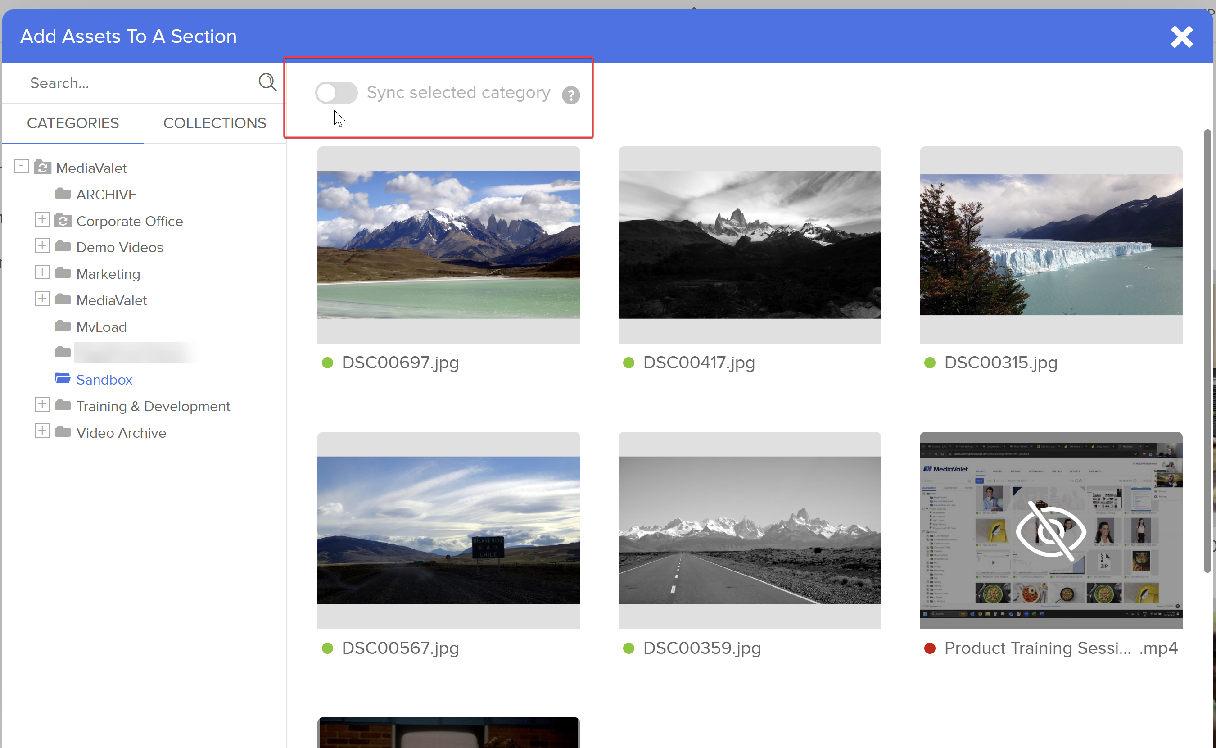The height and width of the screenshot is (748, 1216).
Task: Close the Add Assets dialog
Action: pyautogui.click(x=1182, y=36)
